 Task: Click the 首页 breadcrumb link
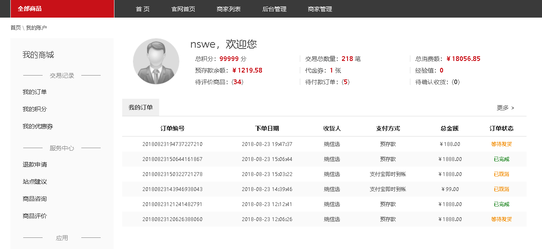tap(15, 28)
